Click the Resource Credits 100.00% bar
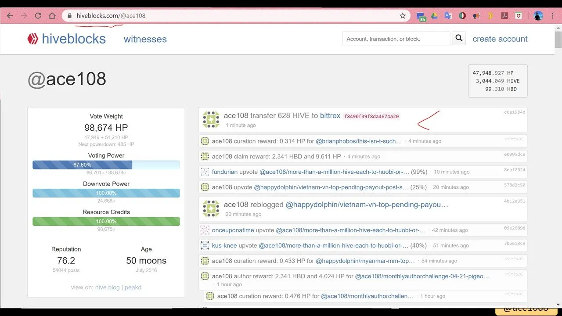 [x=106, y=221]
